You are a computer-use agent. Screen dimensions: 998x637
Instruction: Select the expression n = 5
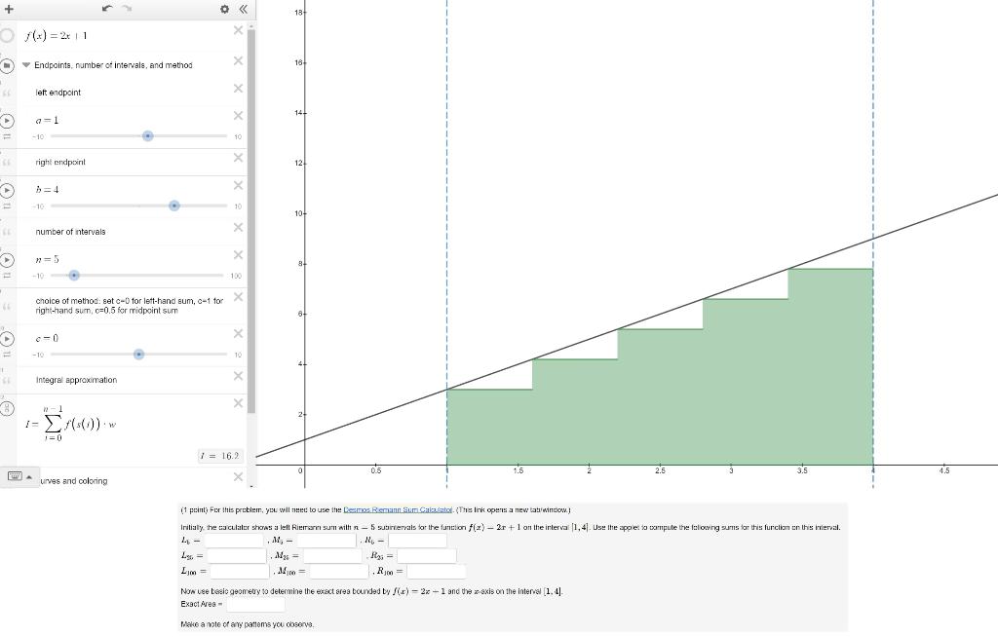coord(47,259)
